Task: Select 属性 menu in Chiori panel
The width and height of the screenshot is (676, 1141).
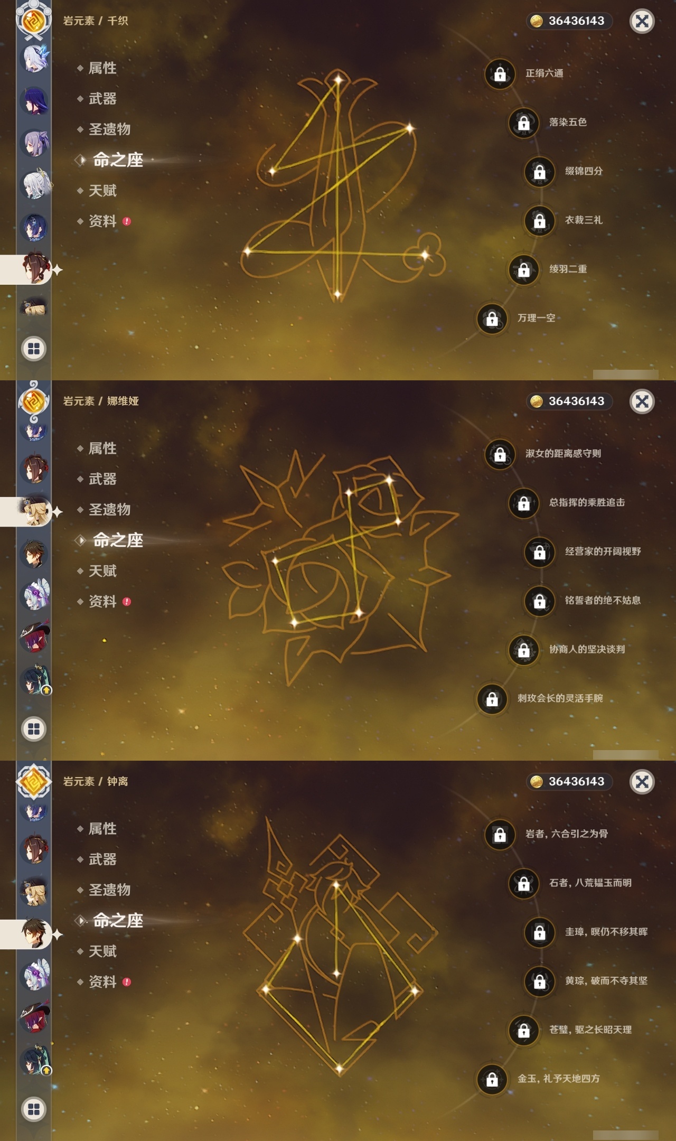Action: [x=102, y=68]
